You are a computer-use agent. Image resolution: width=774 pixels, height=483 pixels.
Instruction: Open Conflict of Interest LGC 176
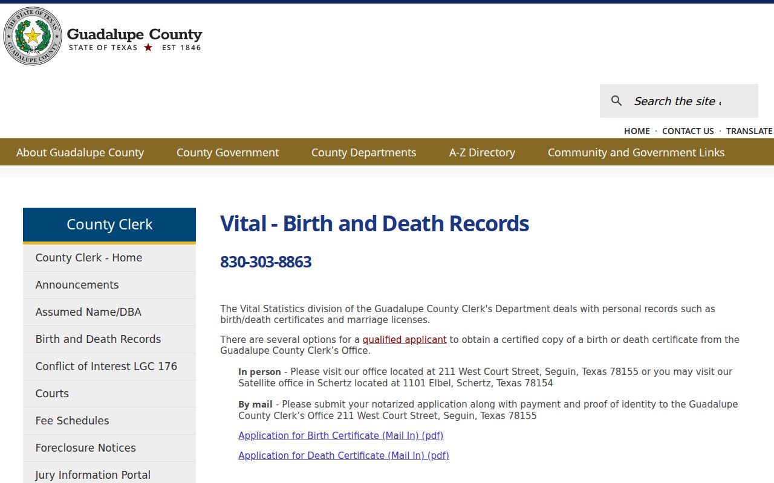[109, 366]
